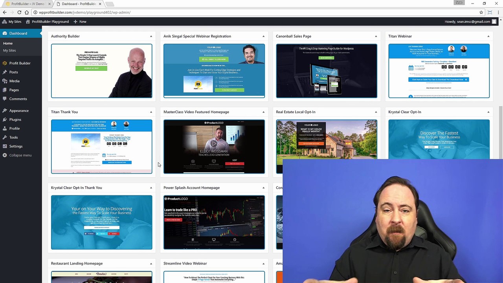Click the Restaurant Landing Homepage title
Screen dimensions: 503x283
click(x=77, y=263)
